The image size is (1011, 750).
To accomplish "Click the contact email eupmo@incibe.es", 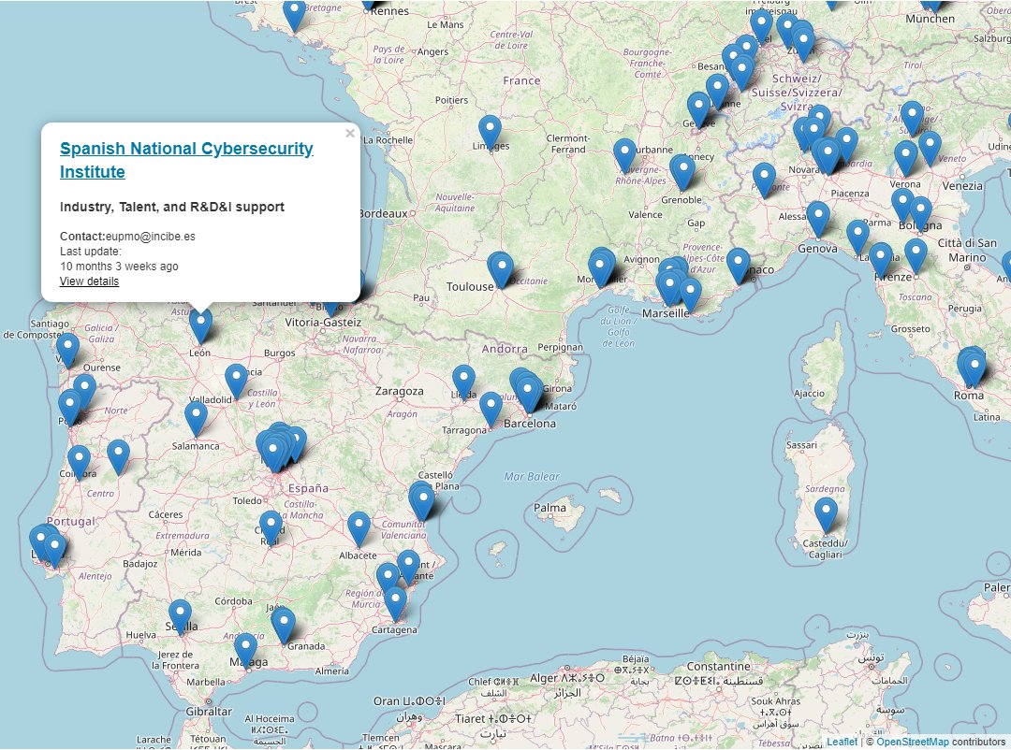I will coord(150,237).
